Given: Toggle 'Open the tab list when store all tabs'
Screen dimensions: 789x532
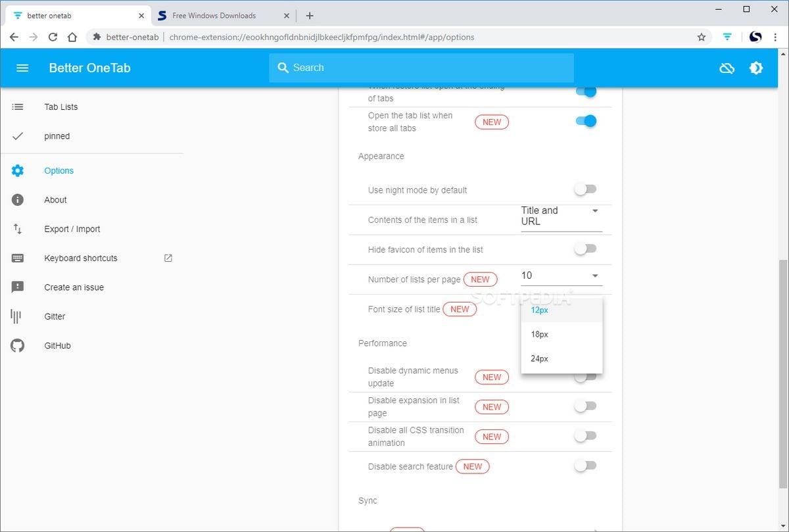Looking at the screenshot, I should pyautogui.click(x=585, y=121).
